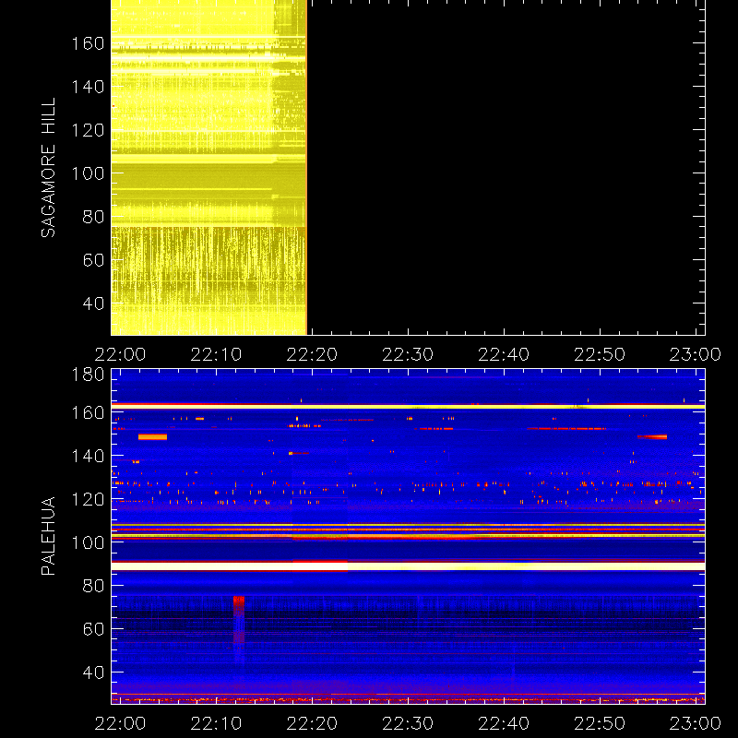This screenshot has height=738, width=738.
Task: Click the white band near 88 MHz in Palehua
Action: click(x=408, y=566)
